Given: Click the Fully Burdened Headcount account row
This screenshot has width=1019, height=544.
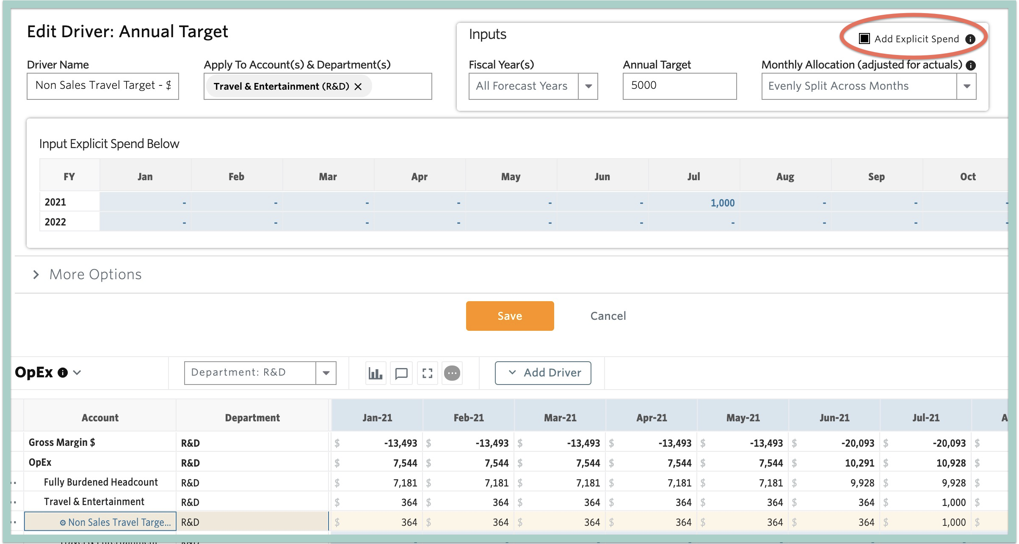Looking at the screenshot, I should point(101,482).
